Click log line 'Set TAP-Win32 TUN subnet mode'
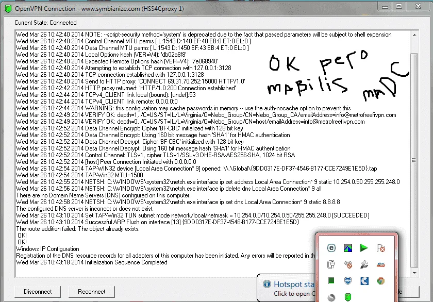Viewport: 433px width, 302px height. (193, 215)
